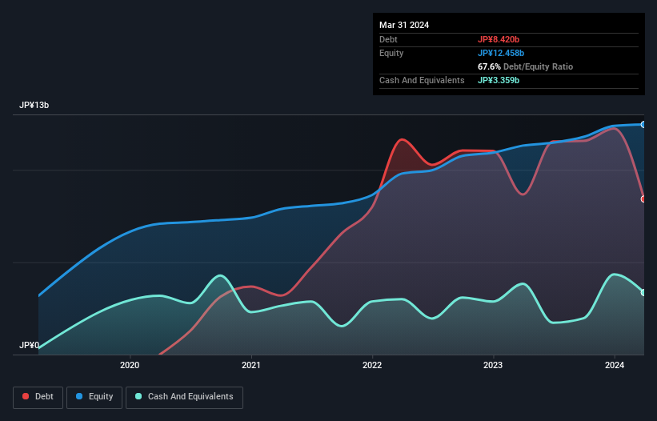Click the JP¥13b y-axis label
Screen dimensions: 657x421
pos(34,105)
